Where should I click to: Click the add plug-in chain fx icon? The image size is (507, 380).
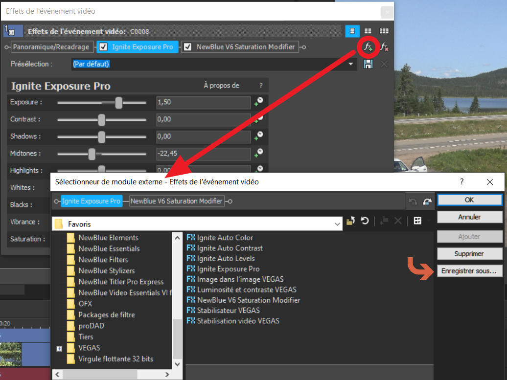tap(368, 47)
